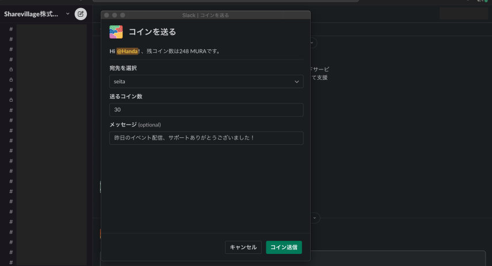Click the メッセージ optional text field
The image size is (492, 266).
[206, 138]
